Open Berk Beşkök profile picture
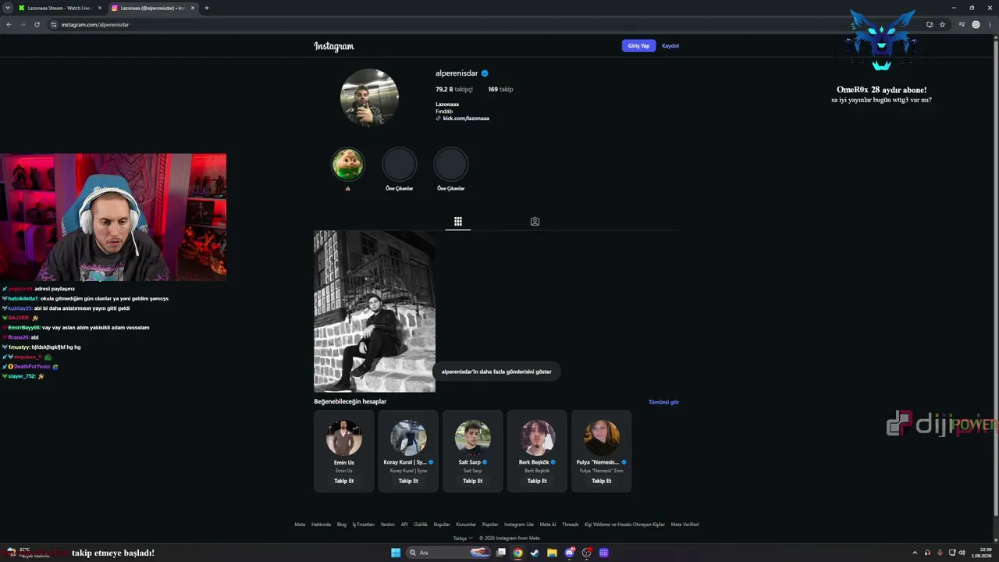The height and width of the screenshot is (562, 999). (537, 438)
